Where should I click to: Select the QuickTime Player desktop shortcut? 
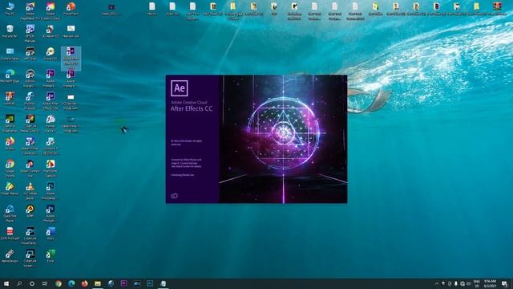tap(10, 214)
